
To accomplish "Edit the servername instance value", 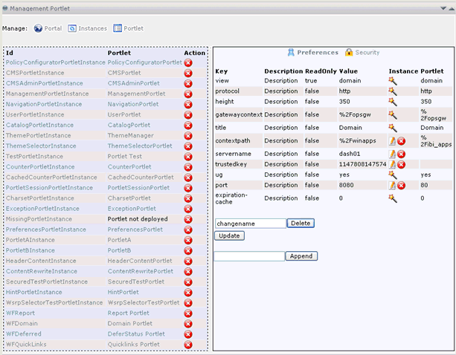I will pos(392,154).
